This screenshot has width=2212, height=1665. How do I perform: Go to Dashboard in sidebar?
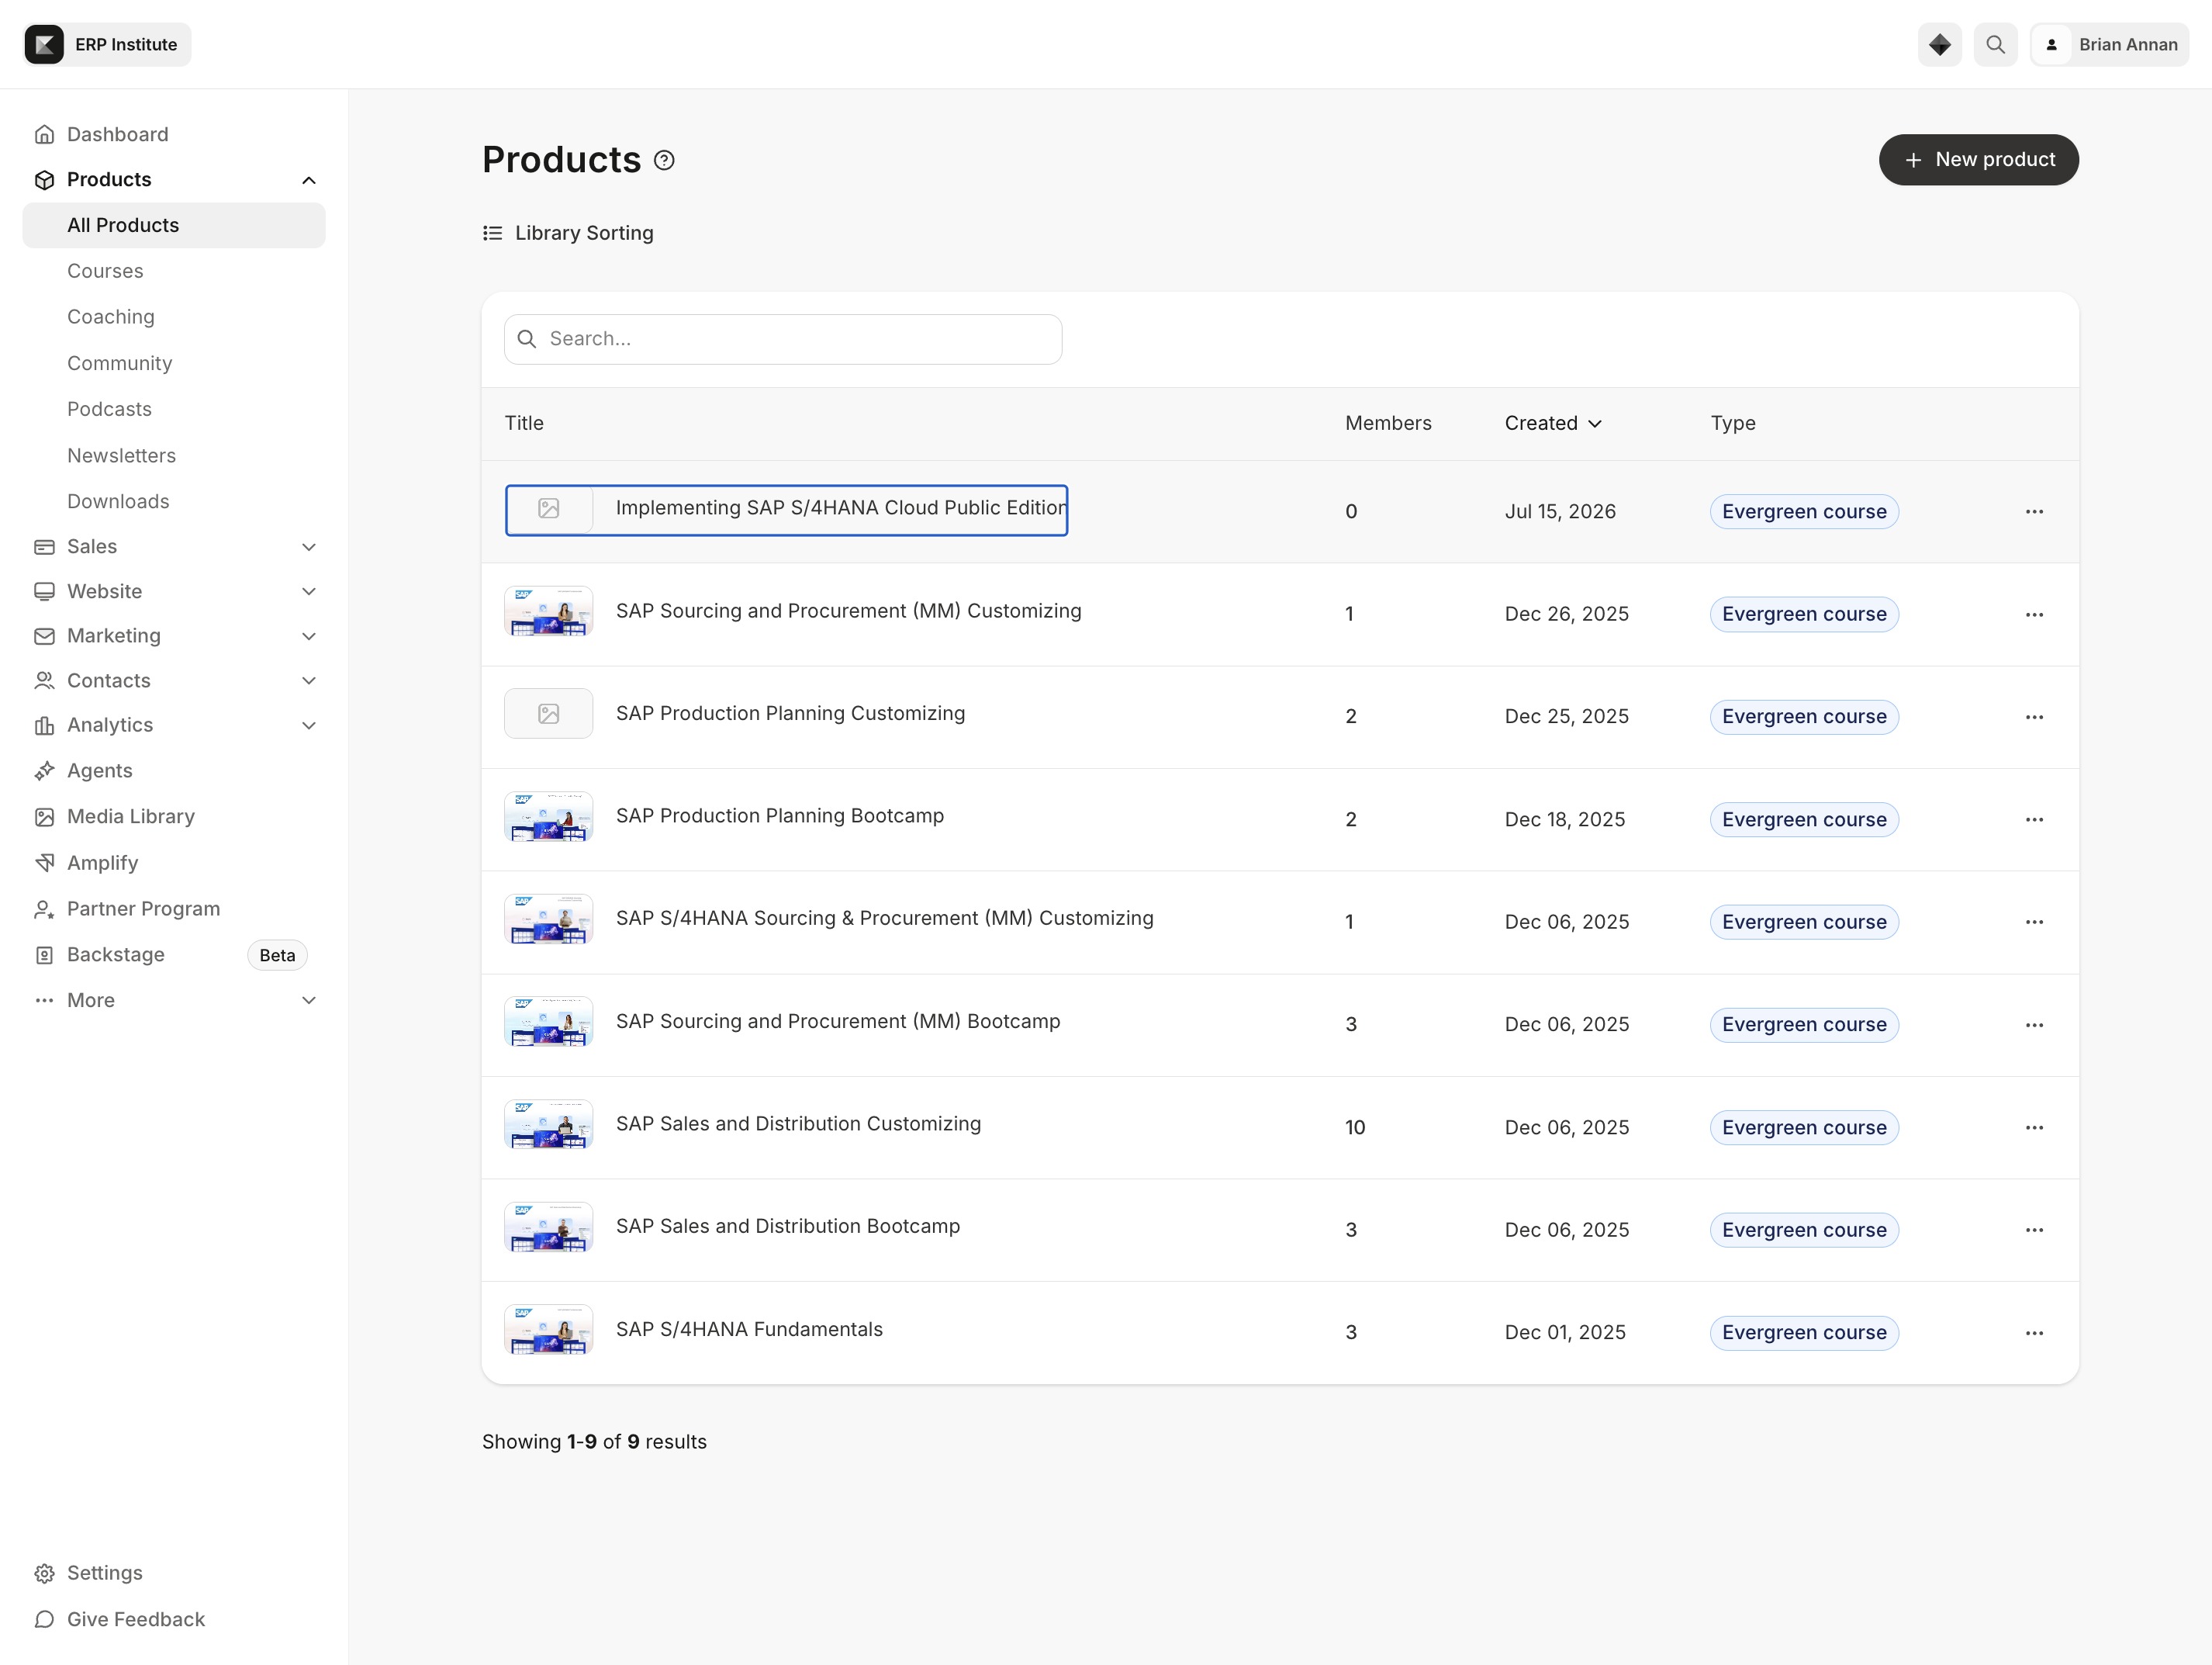click(117, 134)
